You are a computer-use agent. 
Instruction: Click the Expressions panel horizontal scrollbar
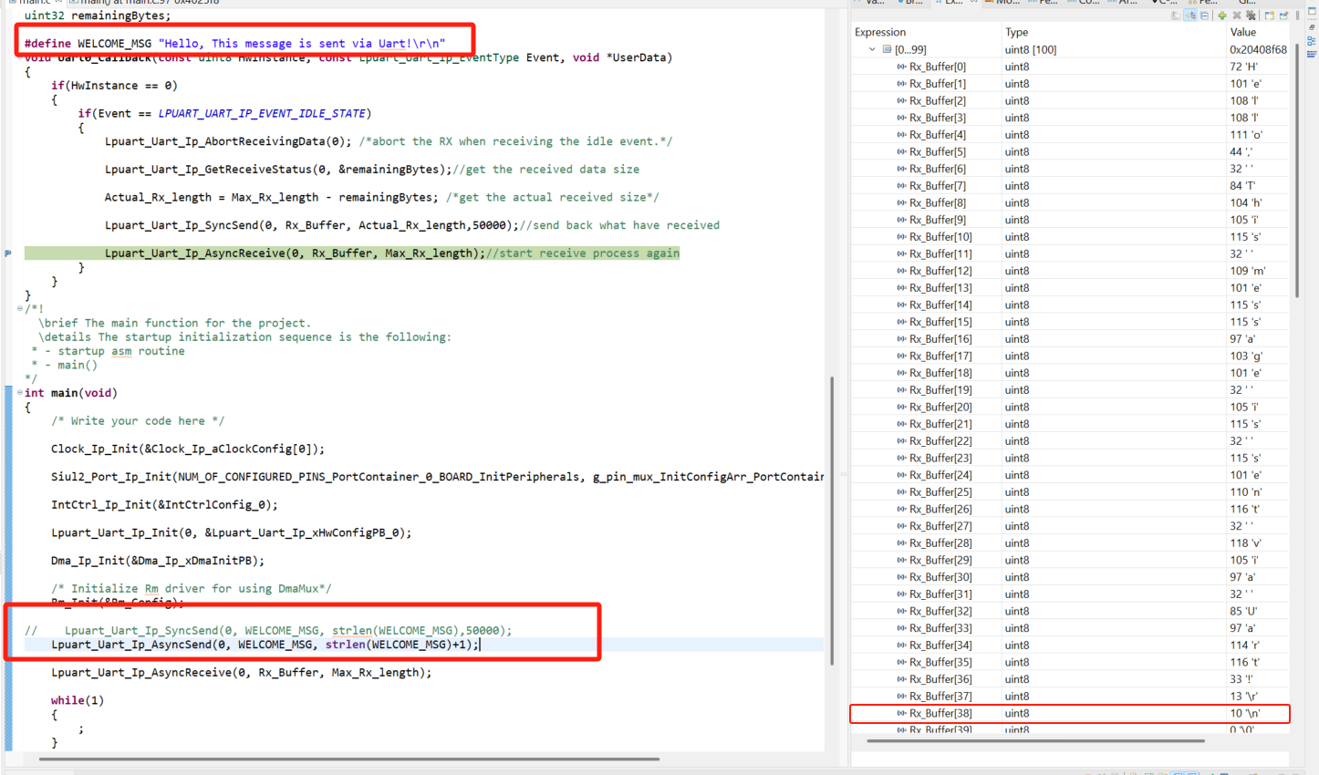pos(1035,741)
